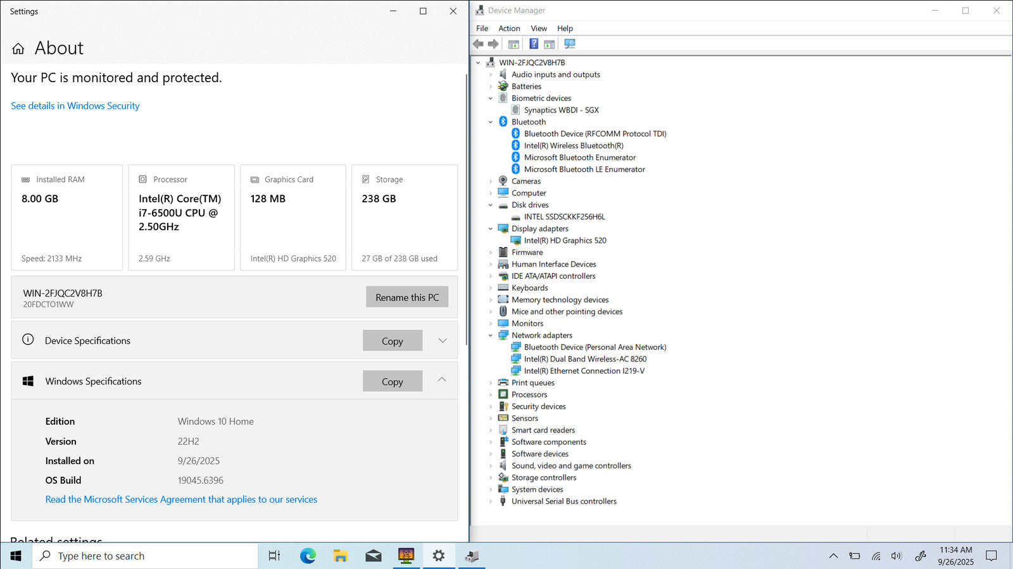This screenshot has height=569, width=1013.
Task: Copy the Device Specifications
Action: tap(393, 341)
